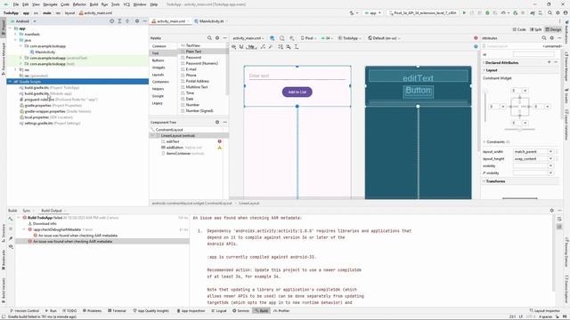Open API 34 version dropdown in designer
The image size is (570, 320).
click(327, 37)
